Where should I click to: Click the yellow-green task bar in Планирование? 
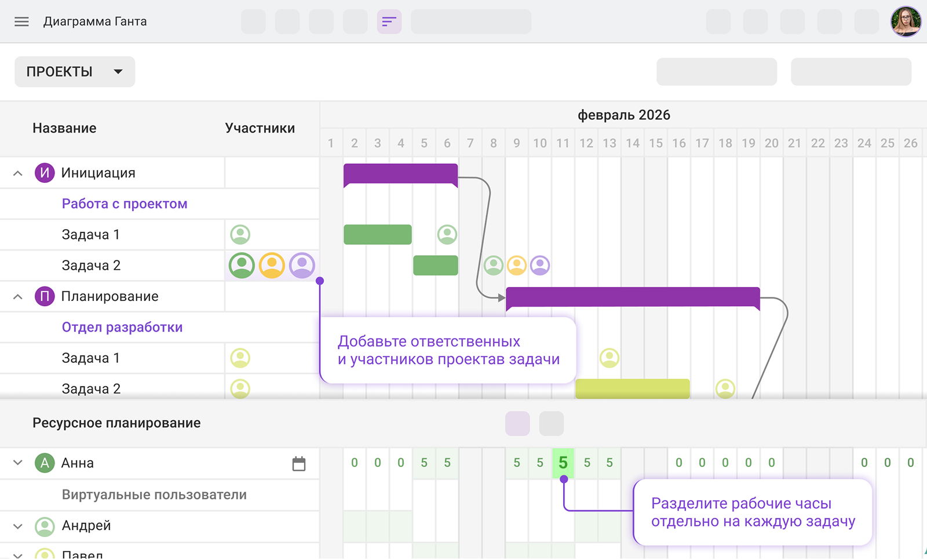[632, 388]
